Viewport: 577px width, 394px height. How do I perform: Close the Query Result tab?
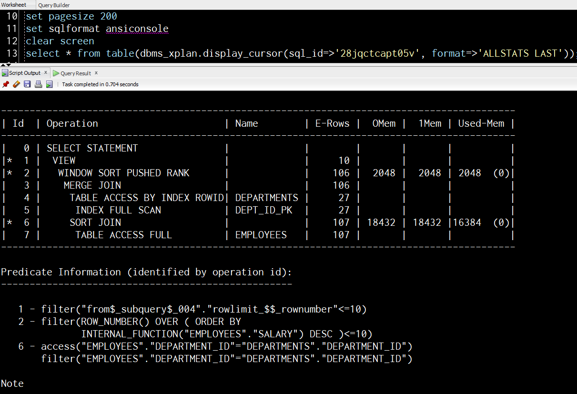[96, 73]
